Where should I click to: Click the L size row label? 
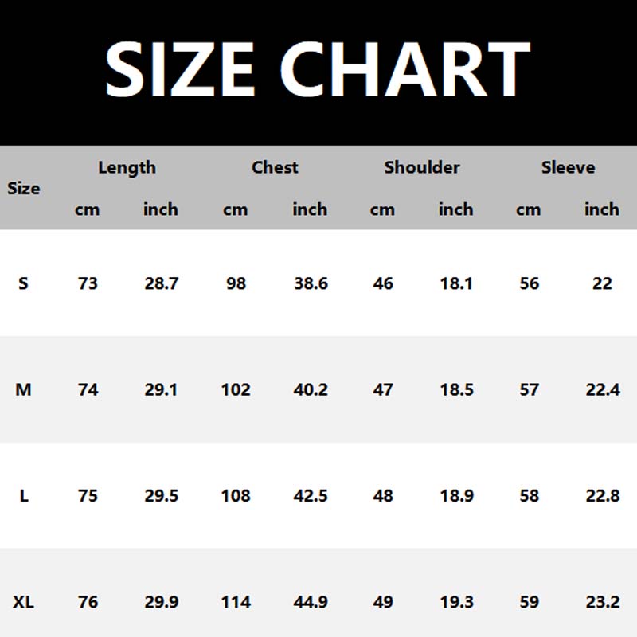click(24, 496)
